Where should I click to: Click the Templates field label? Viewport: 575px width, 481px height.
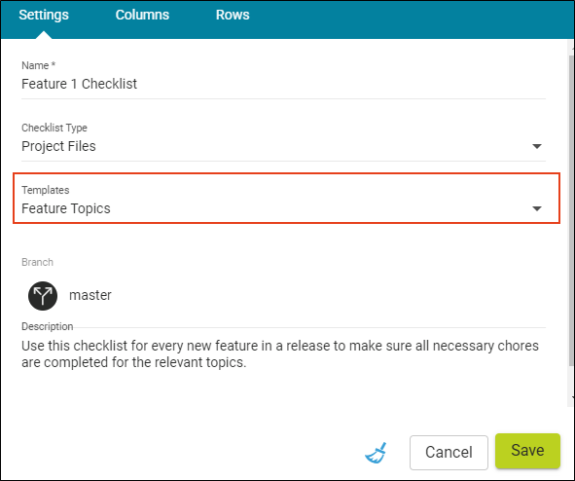(x=46, y=190)
